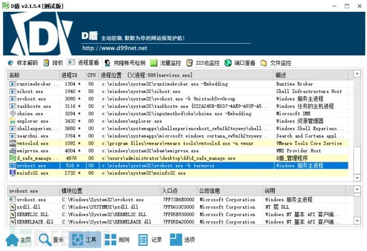Click the wmiprvse.exe icon
Viewport: 367px width, 251px height.
[x=12, y=150]
